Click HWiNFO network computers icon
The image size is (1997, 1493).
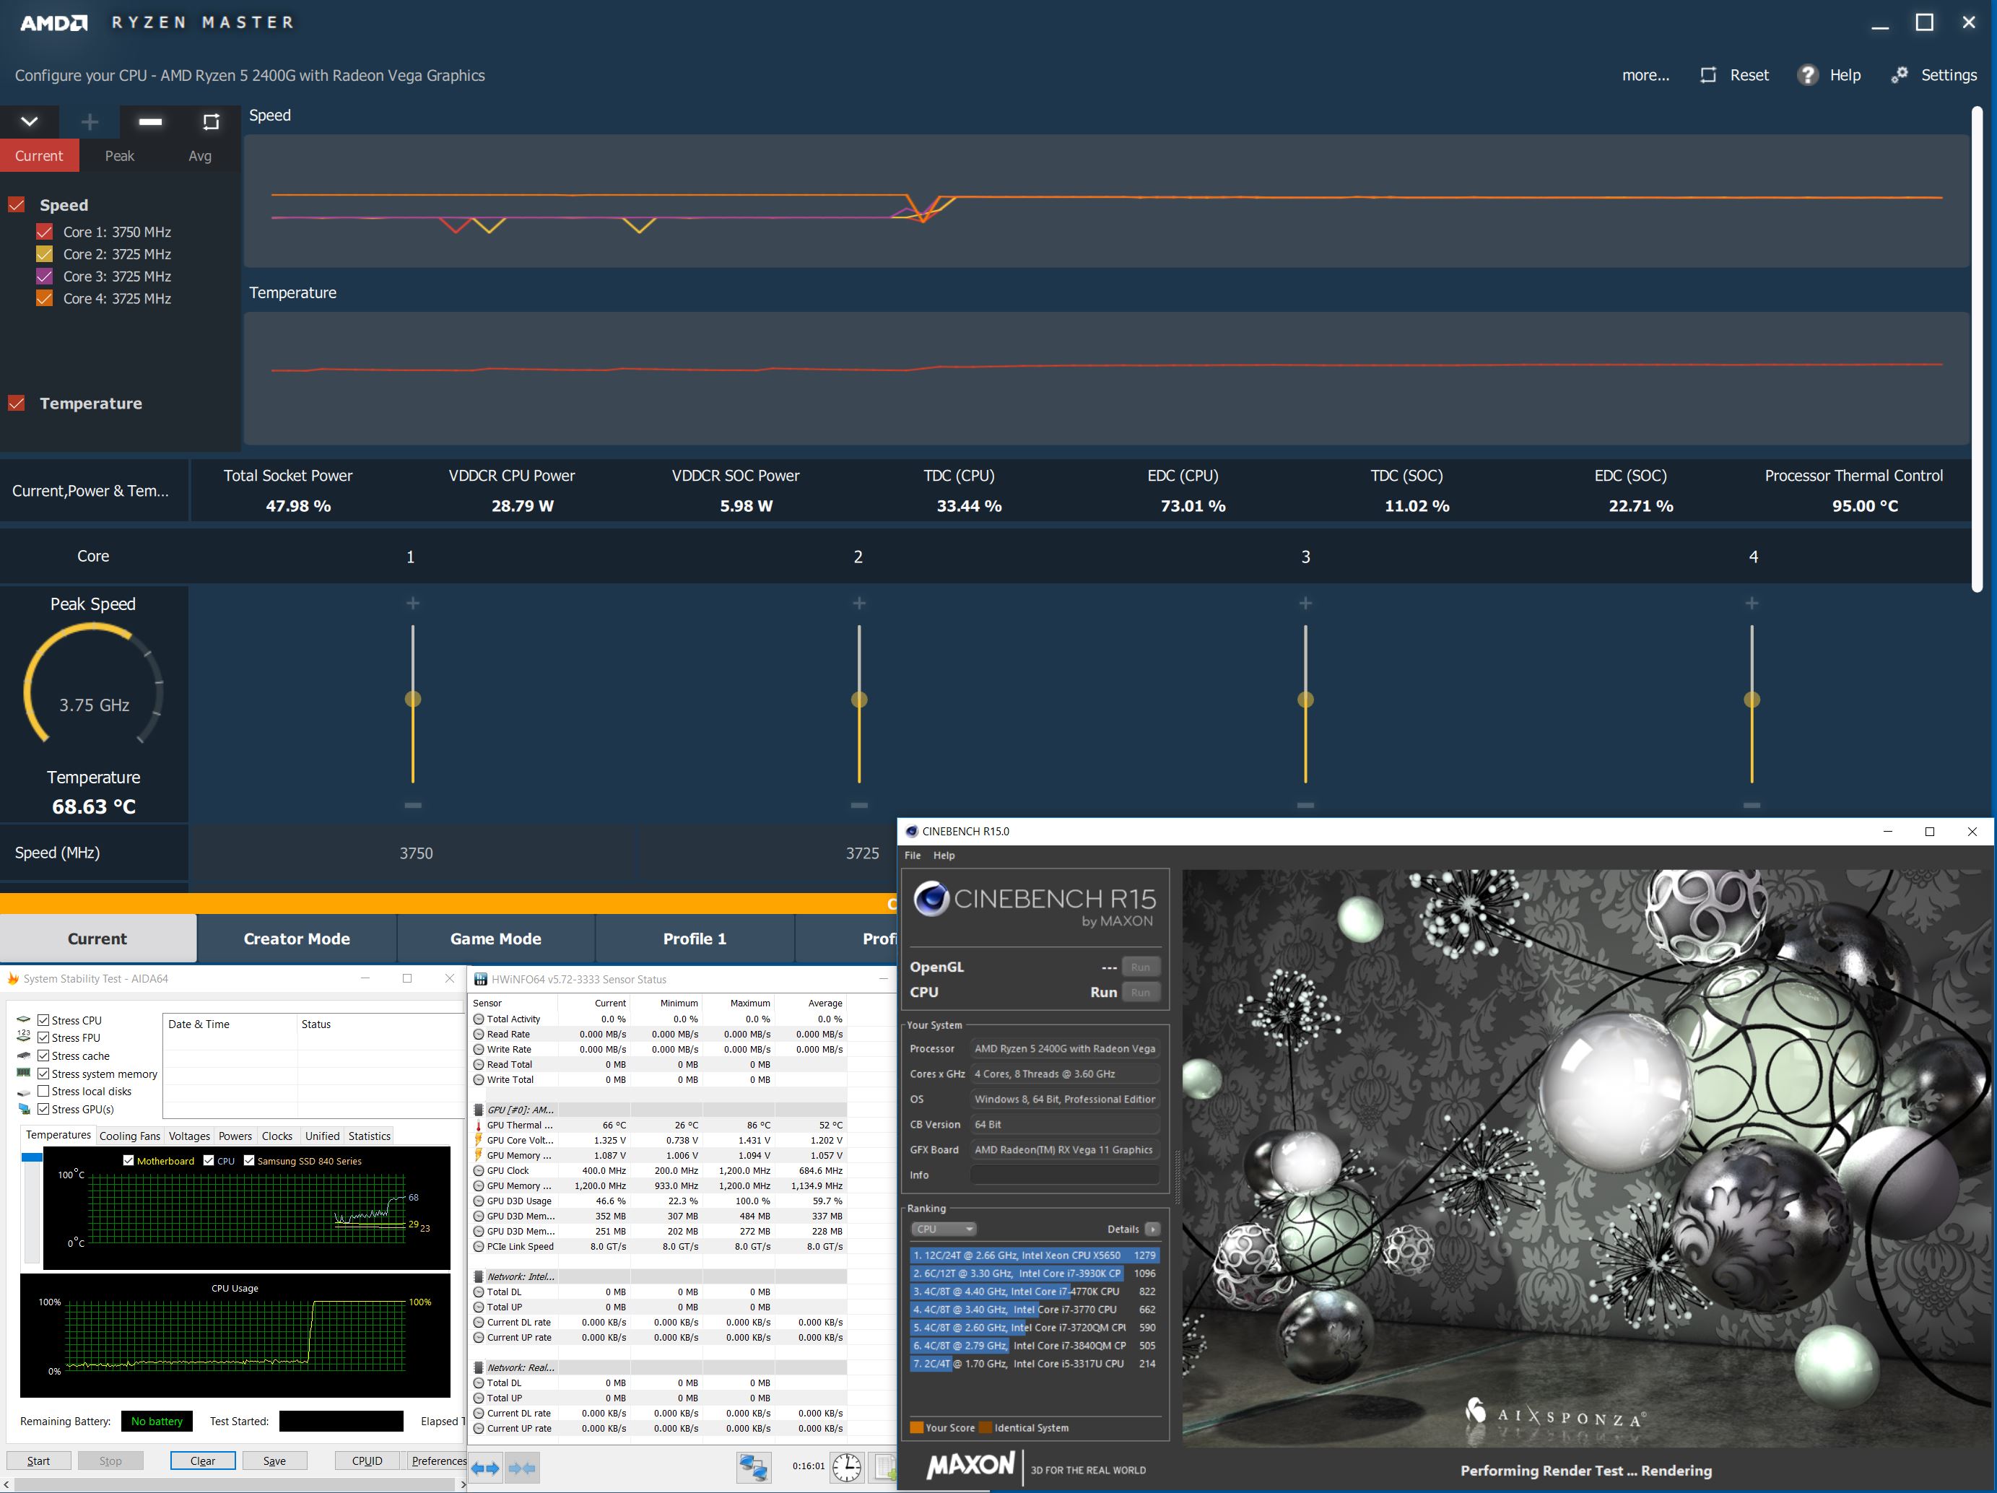coord(753,1467)
